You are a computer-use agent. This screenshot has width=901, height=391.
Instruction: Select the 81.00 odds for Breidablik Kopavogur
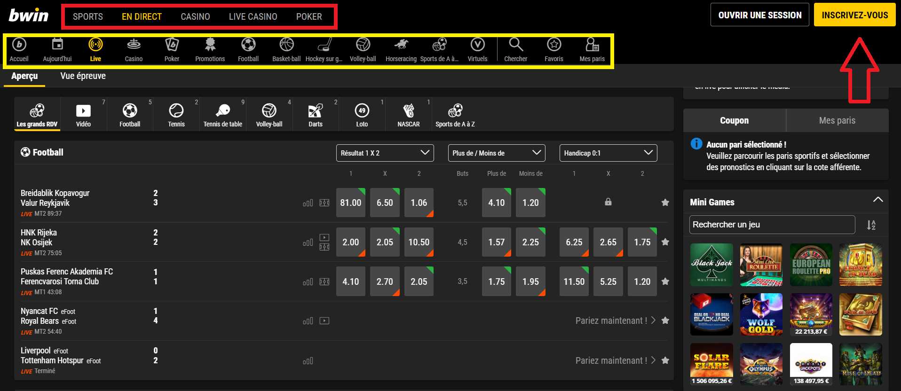(x=351, y=203)
